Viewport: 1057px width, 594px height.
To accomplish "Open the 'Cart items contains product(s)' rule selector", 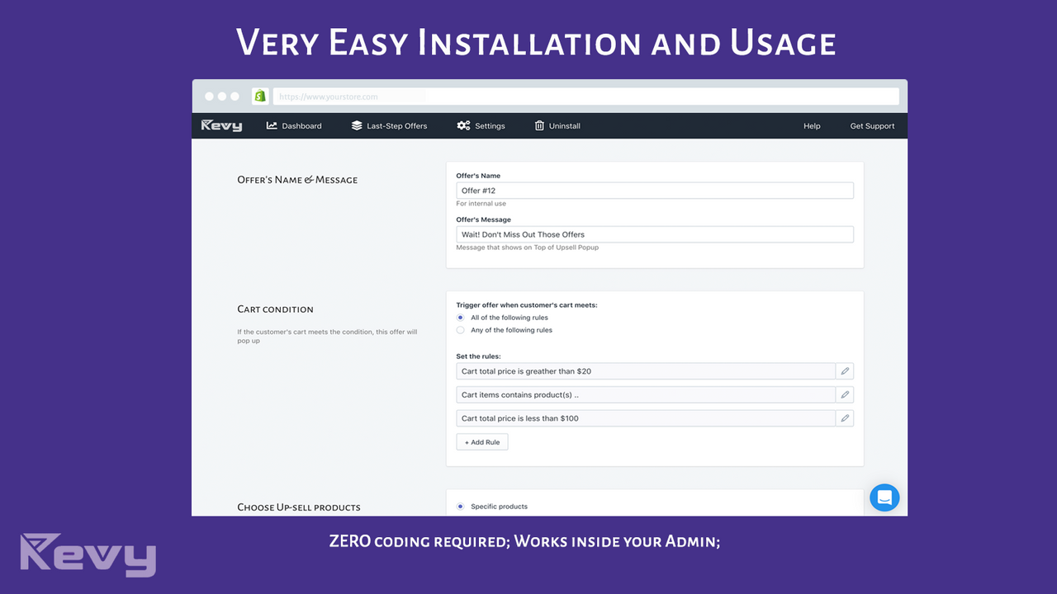I will pyautogui.click(x=648, y=394).
